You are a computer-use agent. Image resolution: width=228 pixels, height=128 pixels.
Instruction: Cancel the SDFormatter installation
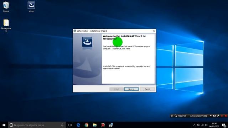(x=147, y=89)
